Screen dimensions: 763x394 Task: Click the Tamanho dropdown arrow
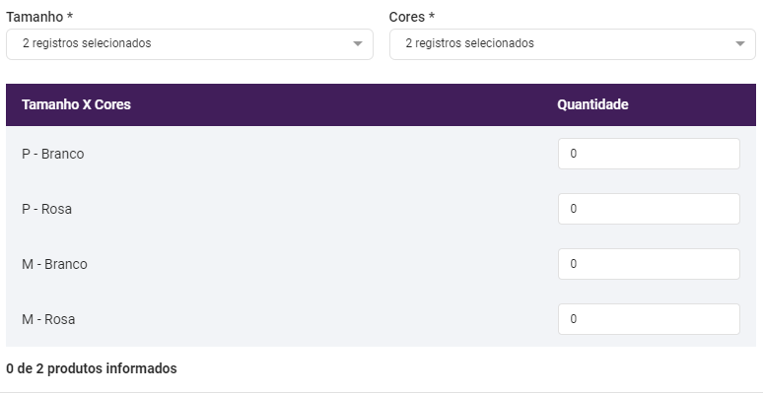[x=358, y=44]
